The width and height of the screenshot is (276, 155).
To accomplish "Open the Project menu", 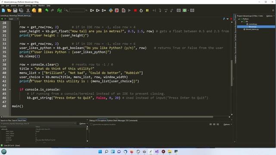I will pyautogui.click(x=21, y=6).
